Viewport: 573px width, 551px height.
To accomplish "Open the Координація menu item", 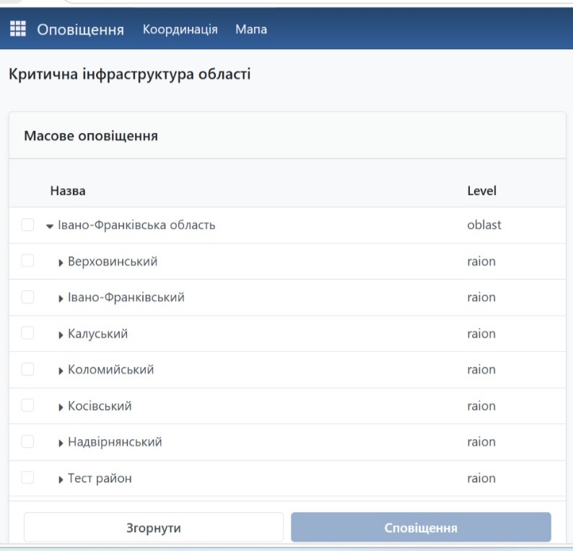I will pos(180,30).
